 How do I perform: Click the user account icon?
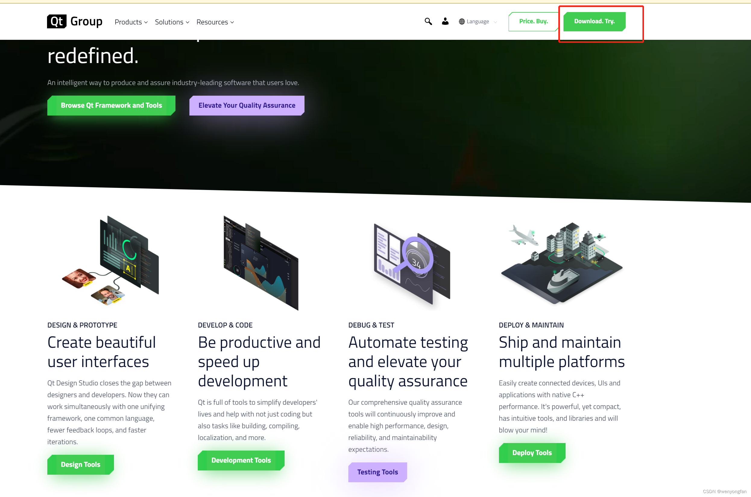point(445,21)
